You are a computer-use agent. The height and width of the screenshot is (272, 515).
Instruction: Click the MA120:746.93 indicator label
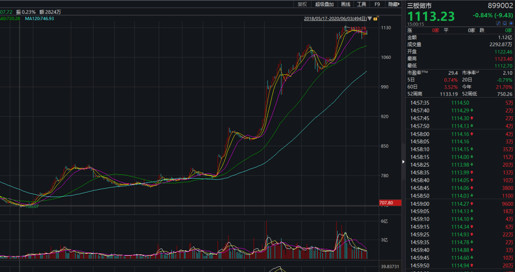(x=40, y=19)
